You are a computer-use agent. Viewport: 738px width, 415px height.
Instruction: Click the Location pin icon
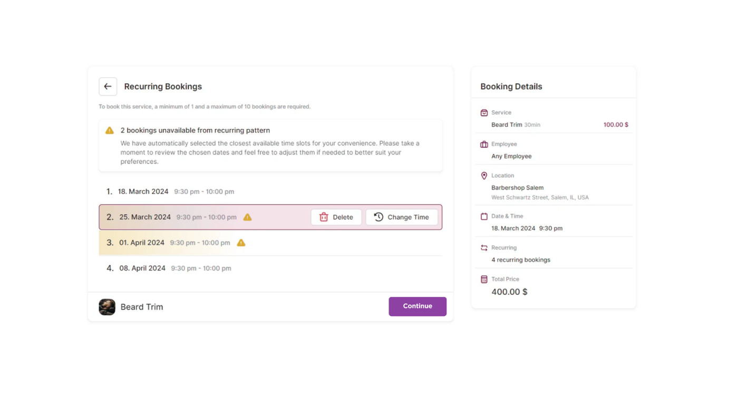point(484,176)
